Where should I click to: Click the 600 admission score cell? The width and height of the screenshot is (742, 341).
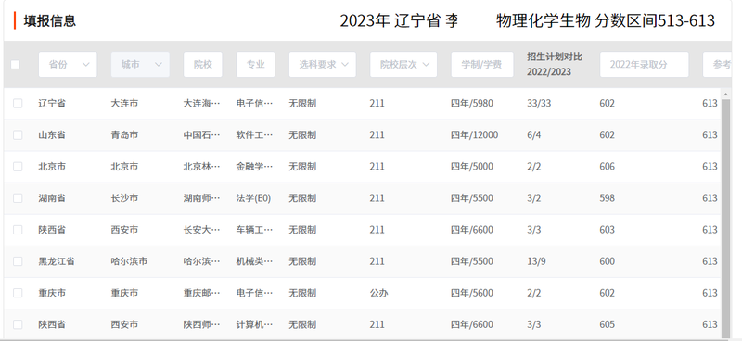[x=608, y=261]
